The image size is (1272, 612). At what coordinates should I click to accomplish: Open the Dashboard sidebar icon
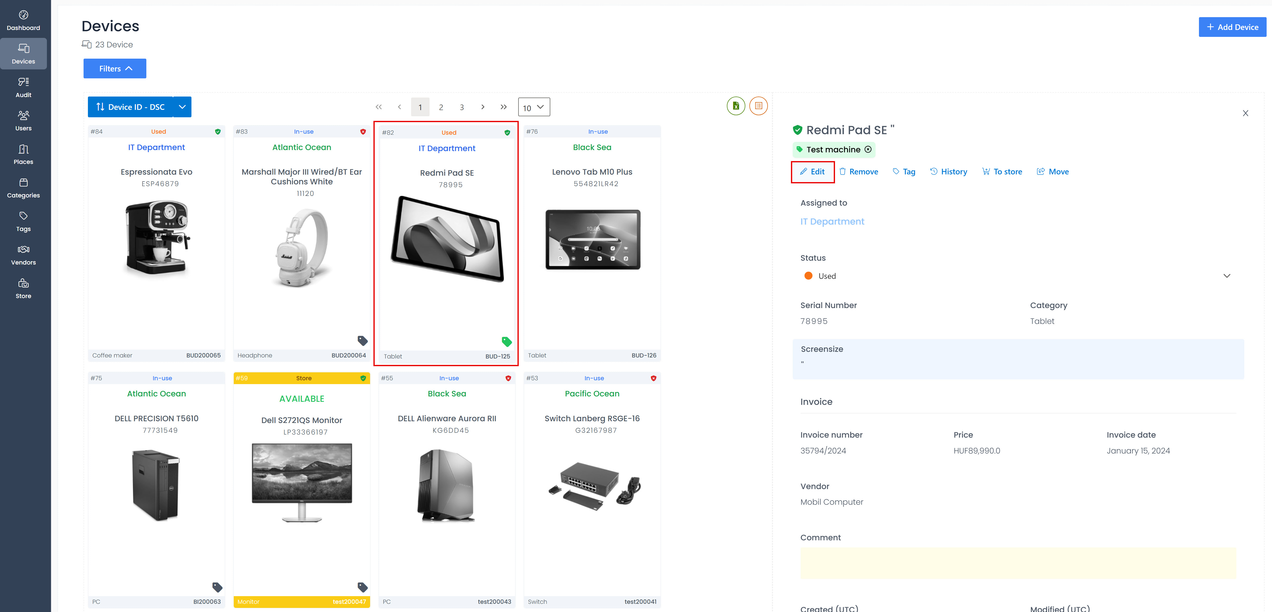23,15
